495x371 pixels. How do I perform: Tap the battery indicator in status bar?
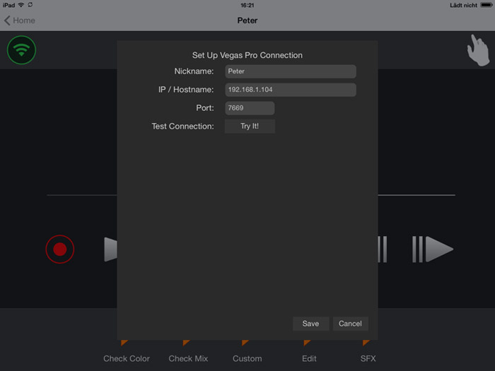coord(487,5)
